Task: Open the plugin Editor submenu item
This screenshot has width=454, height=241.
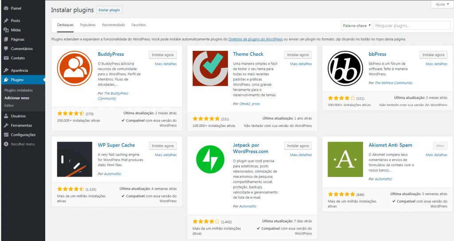Action: [9, 105]
